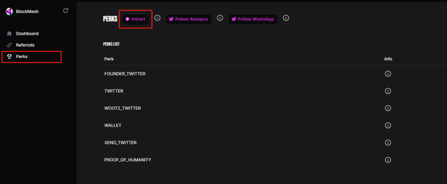Click the Intract button
This screenshot has height=184, width=447.
(x=135, y=19)
